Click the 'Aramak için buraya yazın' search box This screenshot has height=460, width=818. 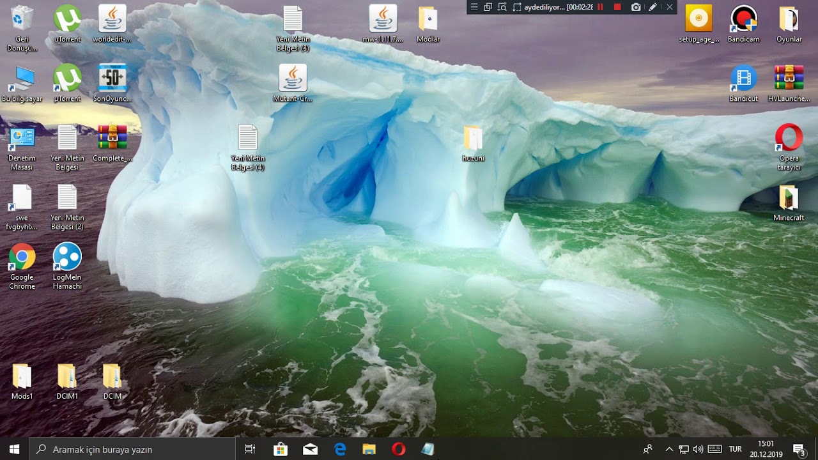tap(132, 449)
